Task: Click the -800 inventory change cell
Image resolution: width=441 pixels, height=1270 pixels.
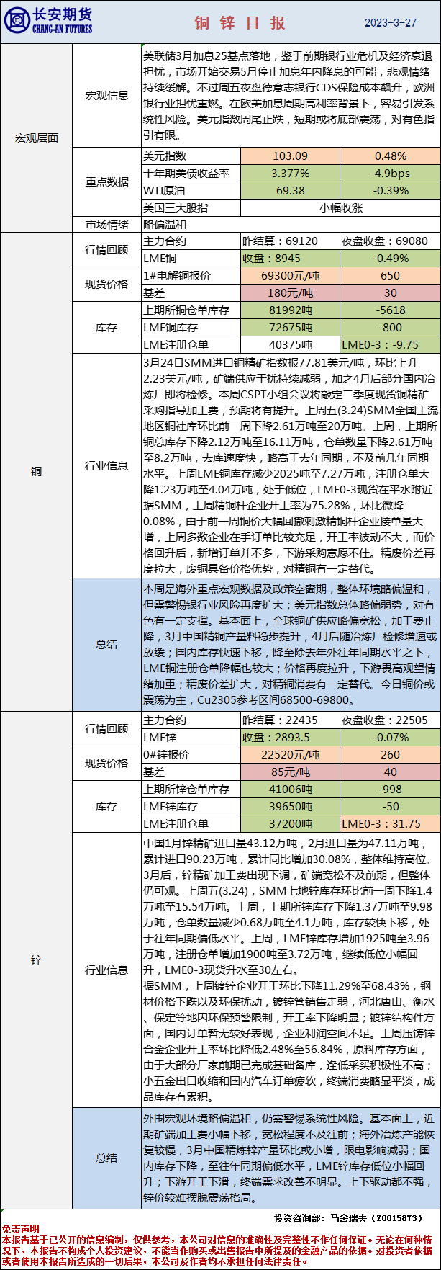Action: click(x=390, y=327)
